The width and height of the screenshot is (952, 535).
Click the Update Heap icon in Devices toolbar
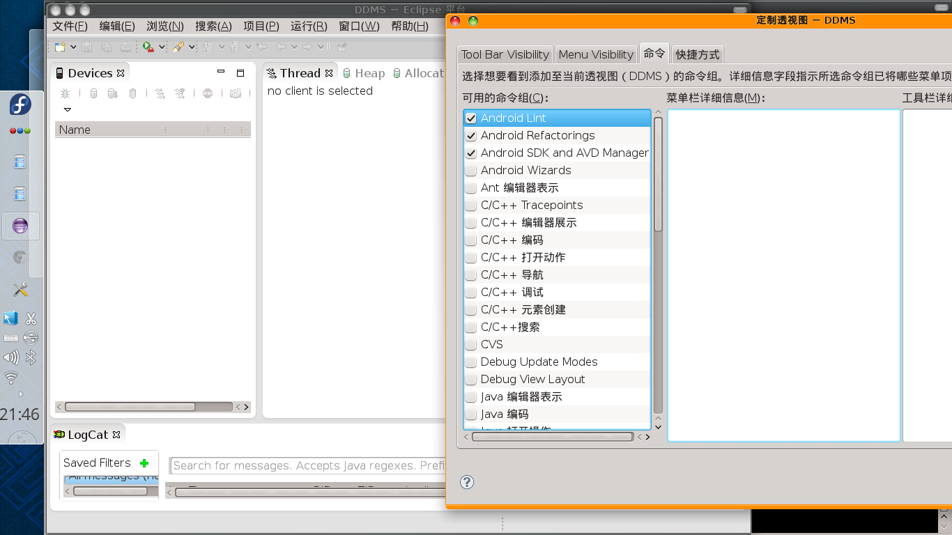(93, 93)
